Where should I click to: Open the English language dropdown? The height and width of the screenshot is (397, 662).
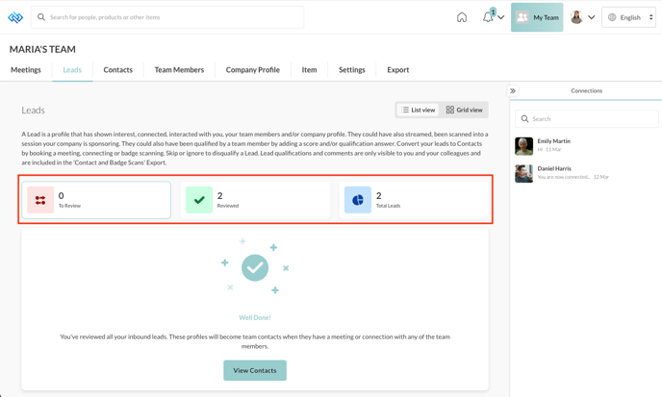[x=629, y=17]
